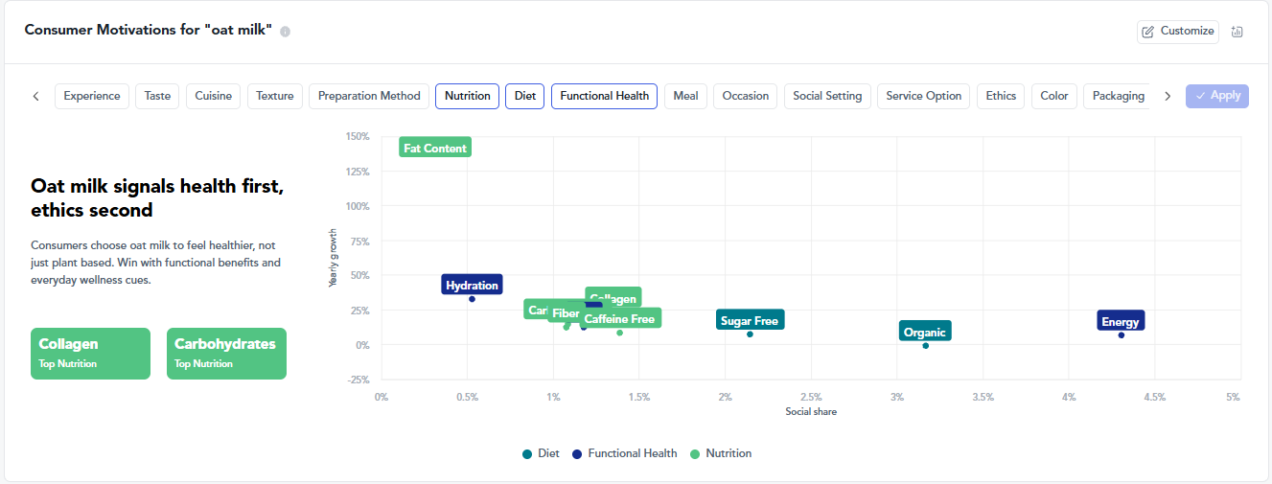The width and height of the screenshot is (1272, 484).
Task: Select the Color category chip
Action: point(1054,96)
